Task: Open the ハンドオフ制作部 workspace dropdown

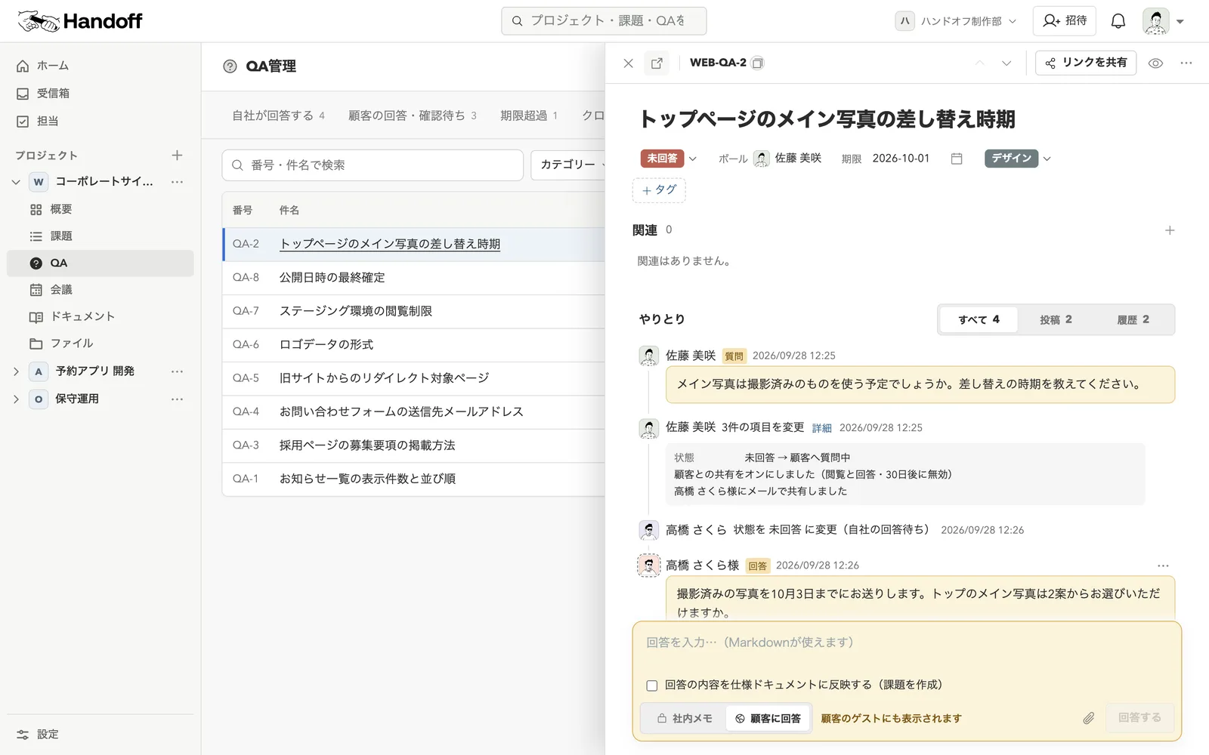Action: (957, 21)
